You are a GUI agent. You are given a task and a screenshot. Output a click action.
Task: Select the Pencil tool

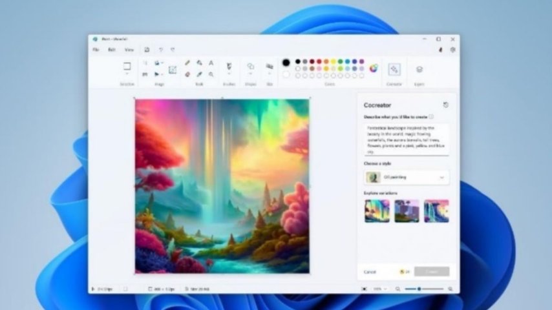point(187,63)
